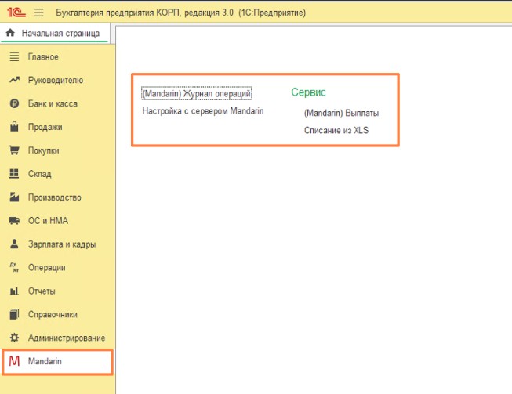Click the Главное list icon
512x394 pixels.
(14, 56)
